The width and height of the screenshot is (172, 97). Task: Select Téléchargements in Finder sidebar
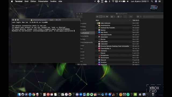(x=86, y=42)
